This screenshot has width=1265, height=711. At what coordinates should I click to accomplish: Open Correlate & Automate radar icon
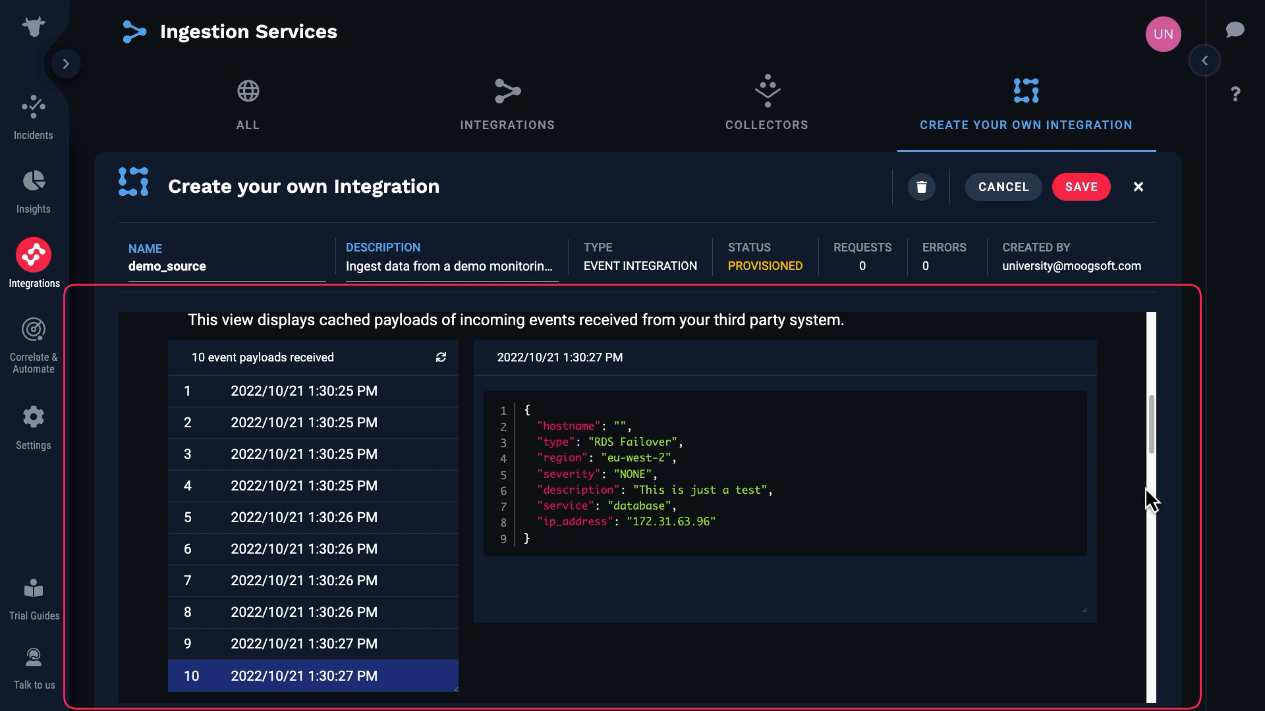(33, 329)
